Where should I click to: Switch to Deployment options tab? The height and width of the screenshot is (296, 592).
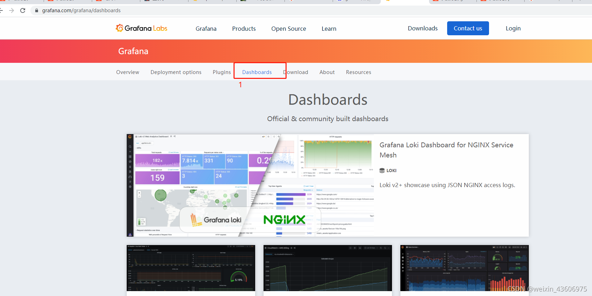(176, 72)
